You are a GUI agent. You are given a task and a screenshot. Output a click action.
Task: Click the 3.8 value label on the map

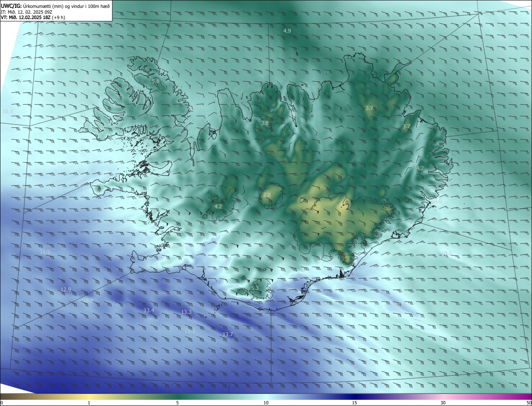(x=265, y=123)
